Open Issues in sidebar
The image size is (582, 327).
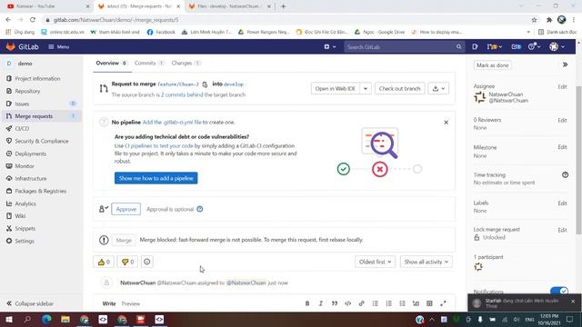(x=22, y=104)
